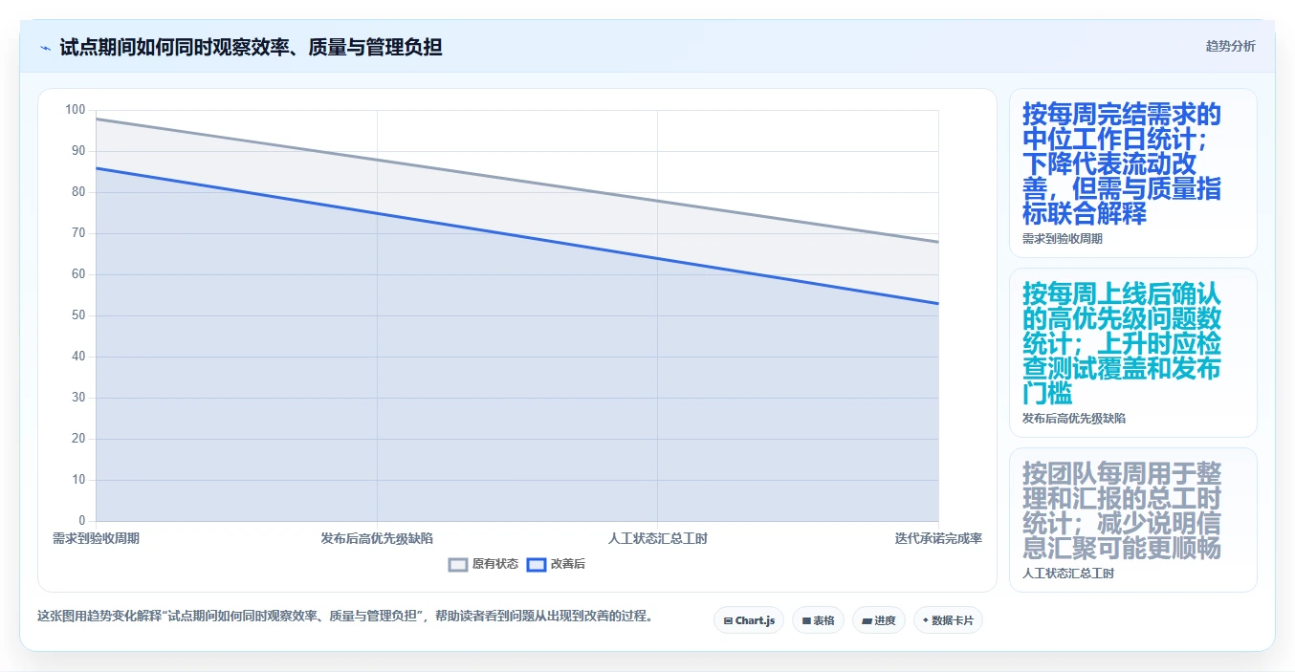Click the icon inside 表格 tag
The image size is (1295, 672).
coord(806,621)
